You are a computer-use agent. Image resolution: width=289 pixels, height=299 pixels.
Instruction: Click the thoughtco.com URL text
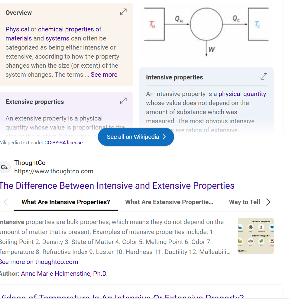coord(54,171)
